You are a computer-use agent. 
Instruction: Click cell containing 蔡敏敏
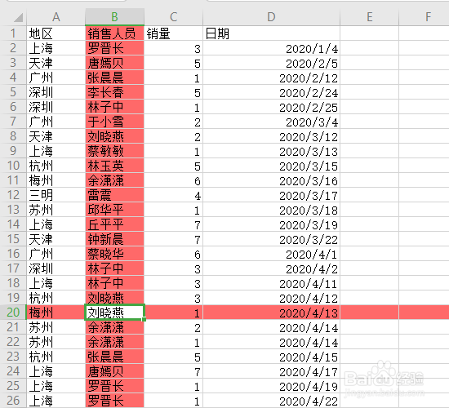[114, 151]
